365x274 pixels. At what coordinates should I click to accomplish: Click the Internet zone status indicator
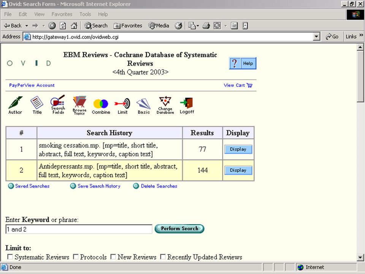[311, 267]
